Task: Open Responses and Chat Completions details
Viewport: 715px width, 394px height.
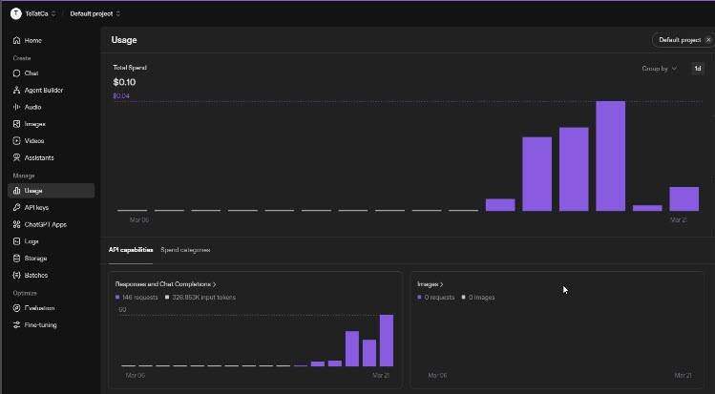Action: pyautogui.click(x=165, y=284)
